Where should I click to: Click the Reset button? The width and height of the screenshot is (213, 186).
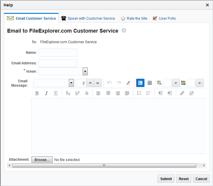[184, 179]
